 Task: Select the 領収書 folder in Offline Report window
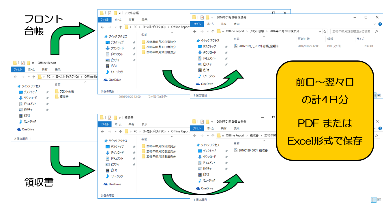point(62,97)
